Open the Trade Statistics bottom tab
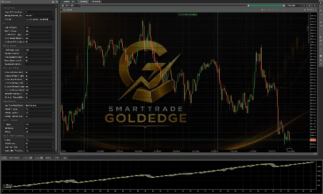The image size is (323, 194). tap(14, 158)
